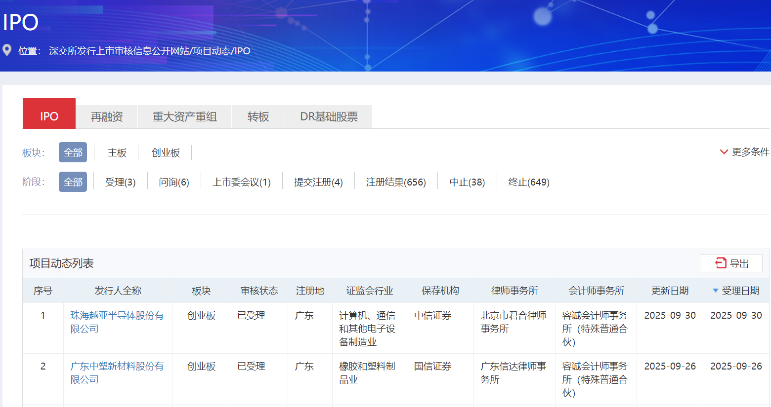Show 注册结果(656) projects
Screen dimensions: 771x407
(x=396, y=182)
